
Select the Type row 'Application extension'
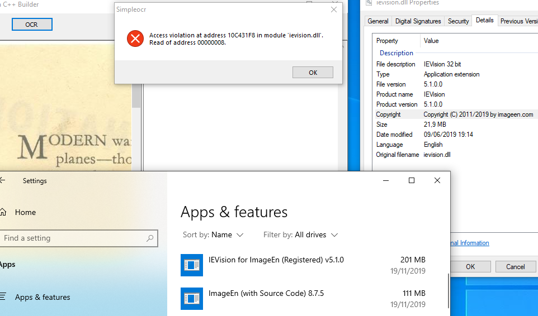pyautogui.click(x=456, y=74)
